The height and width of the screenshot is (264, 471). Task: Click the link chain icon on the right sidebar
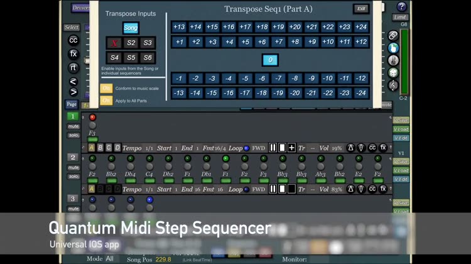click(393, 35)
